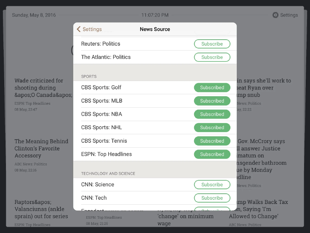
Task: Subscribe to Reuters: Politics
Action: [x=212, y=44]
